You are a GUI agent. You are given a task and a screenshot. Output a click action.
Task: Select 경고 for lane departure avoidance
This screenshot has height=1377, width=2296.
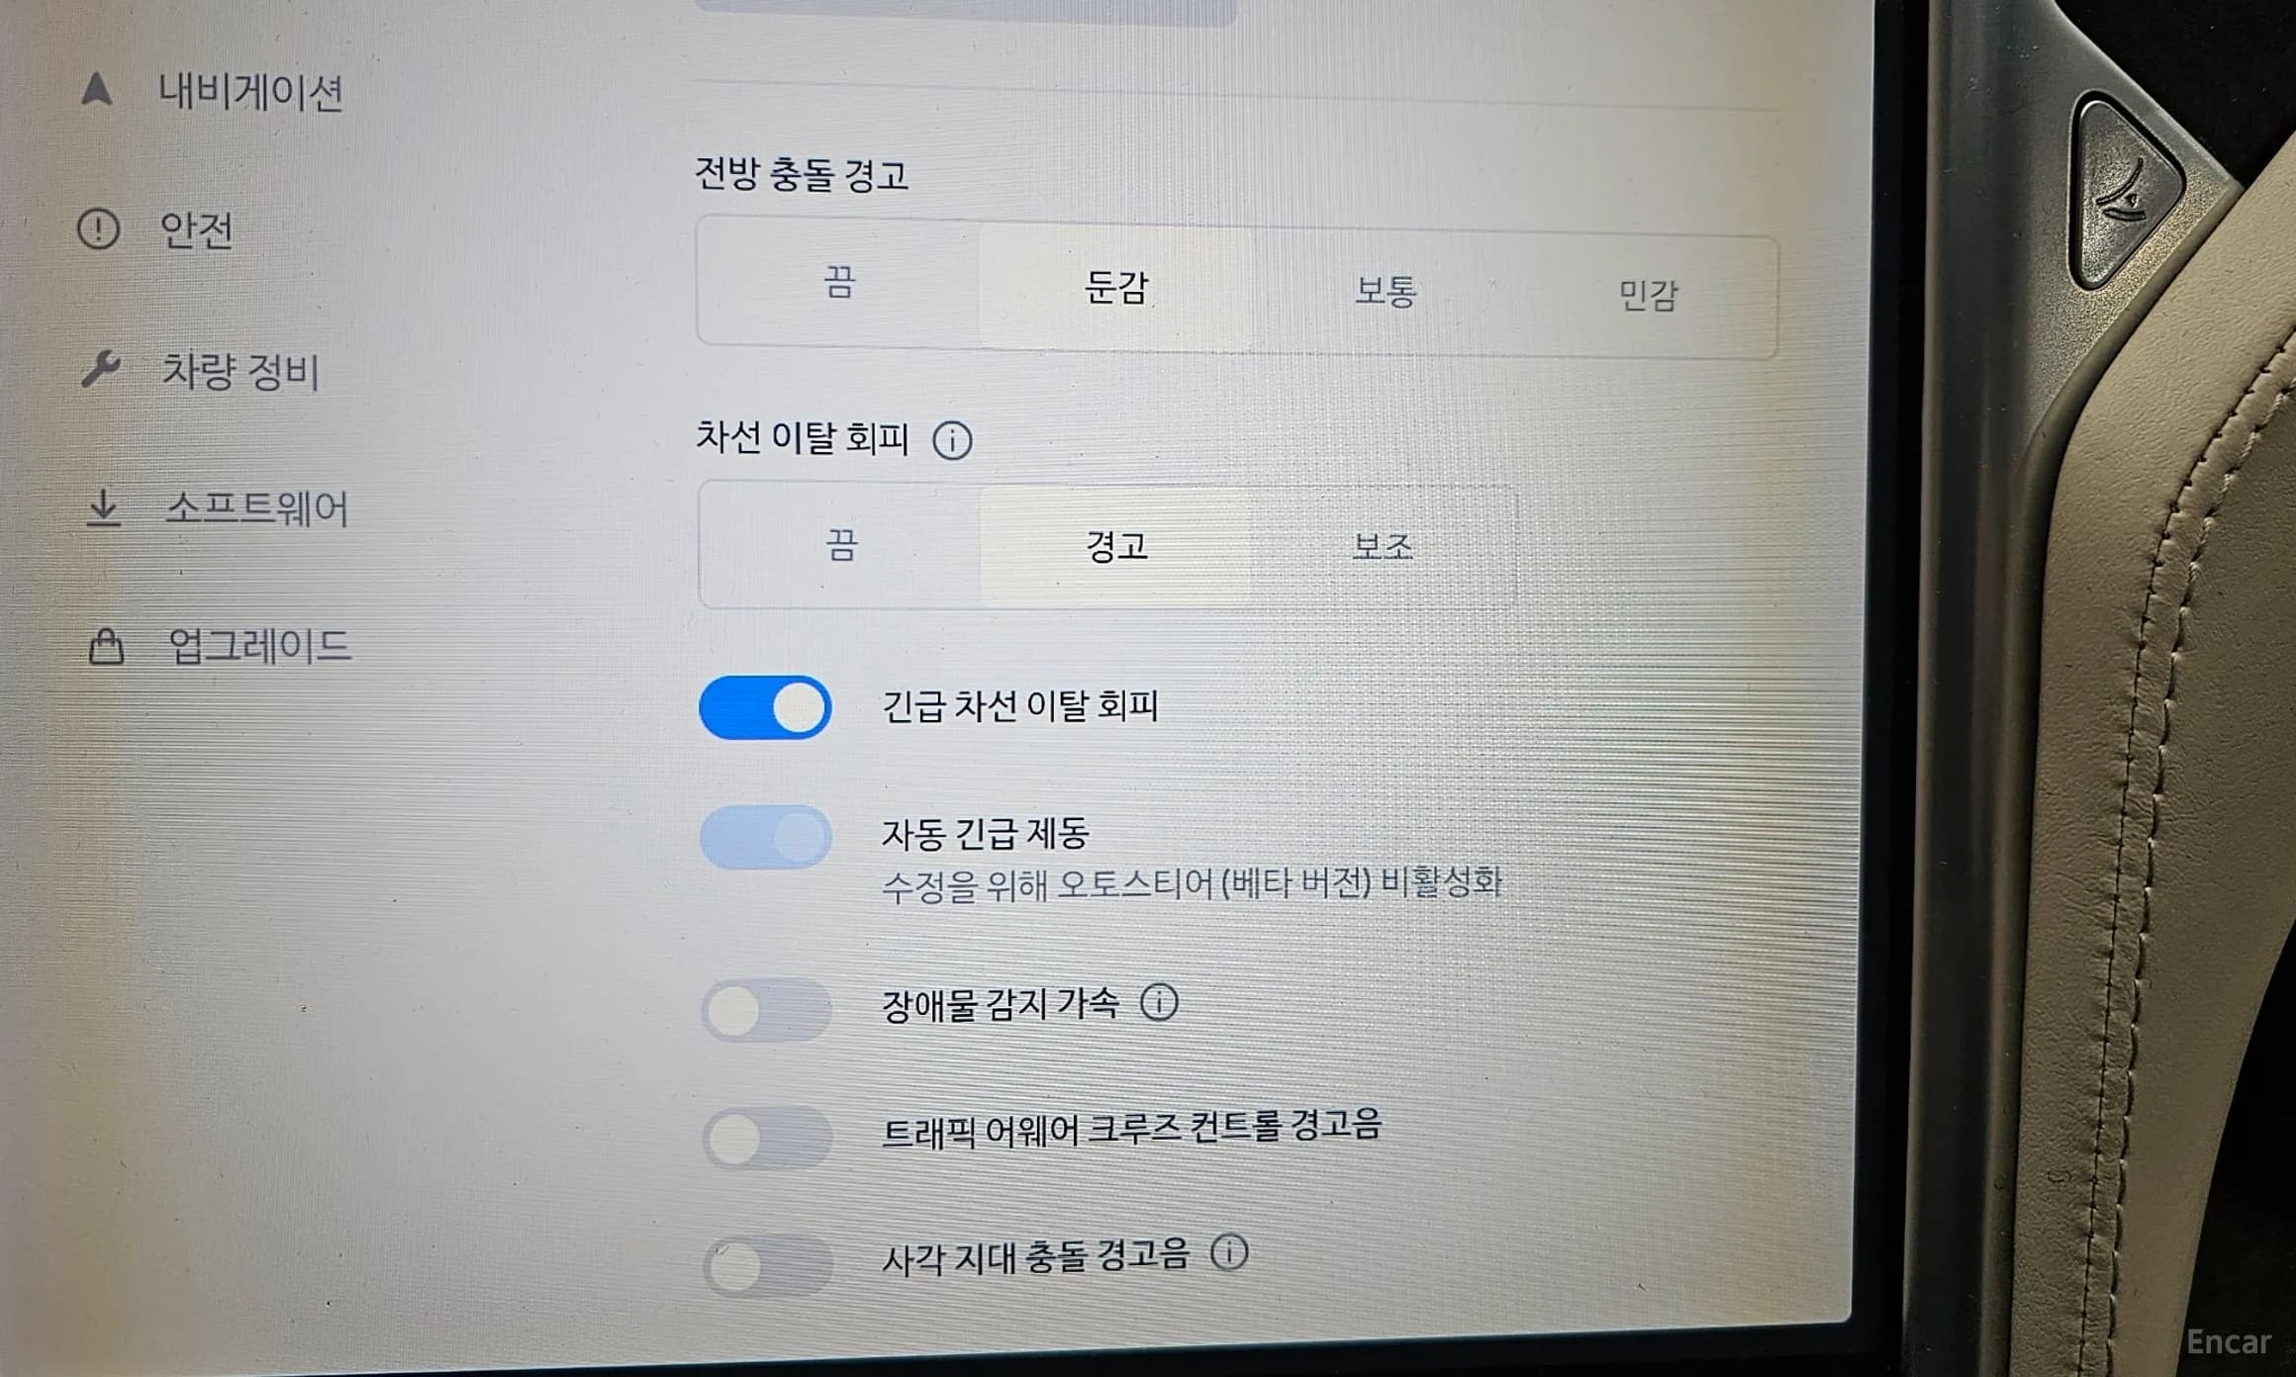point(1115,545)
